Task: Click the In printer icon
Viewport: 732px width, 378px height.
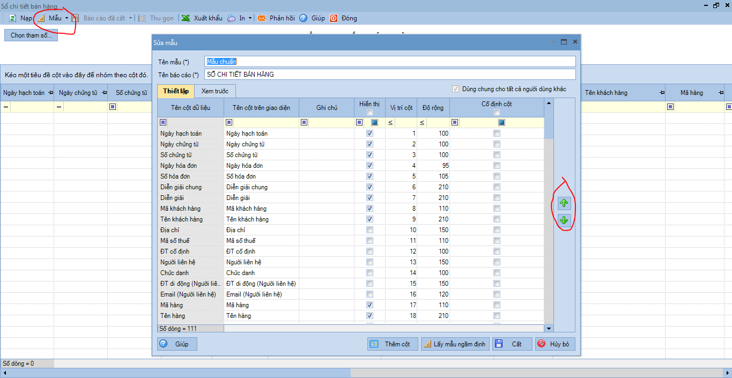Action: (x=231, y=18)
